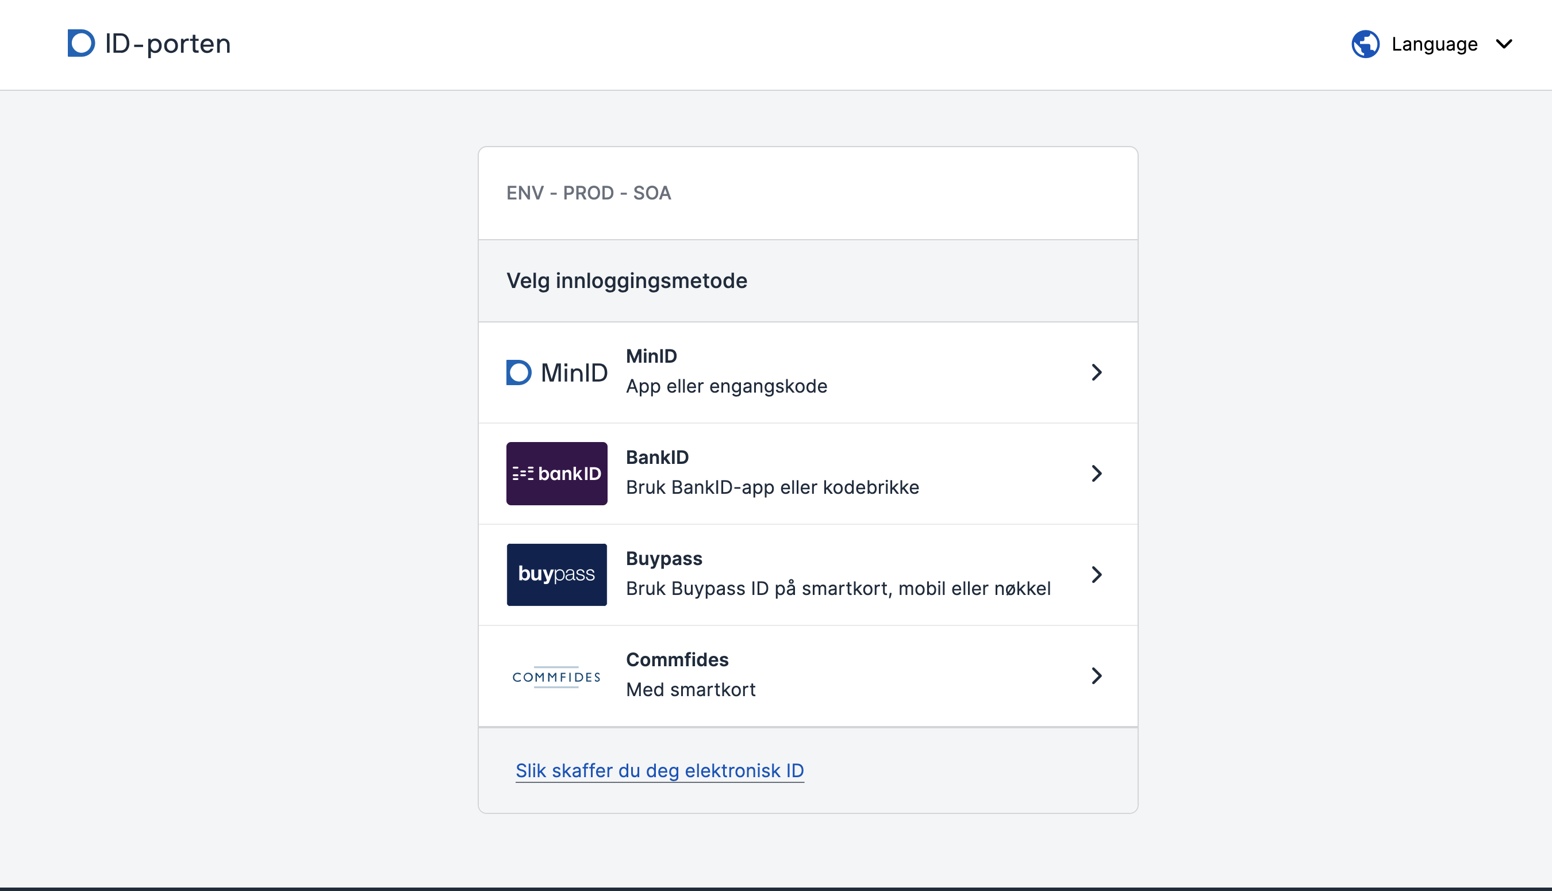The width and height of the screenshot is (1552, 891).
Task: Click the ID-porten logo icon
Action: (80, 44)
